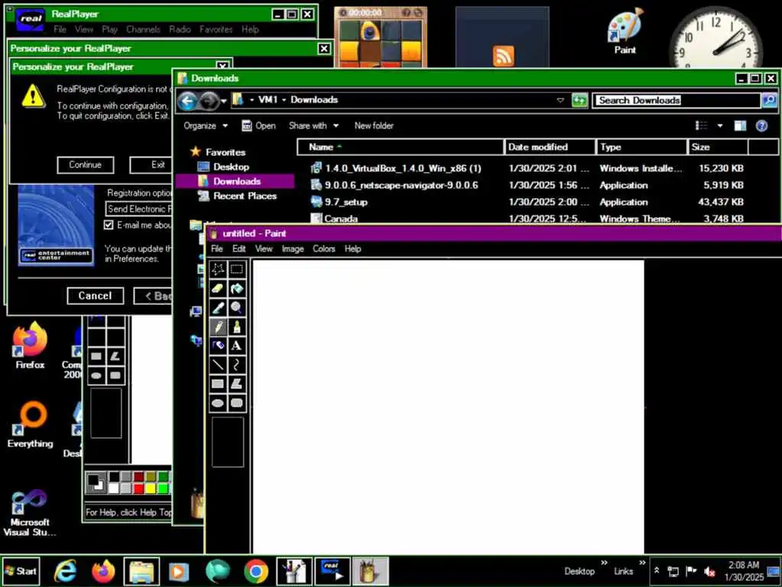
Task: Open the Start menu
Action: 21,571
